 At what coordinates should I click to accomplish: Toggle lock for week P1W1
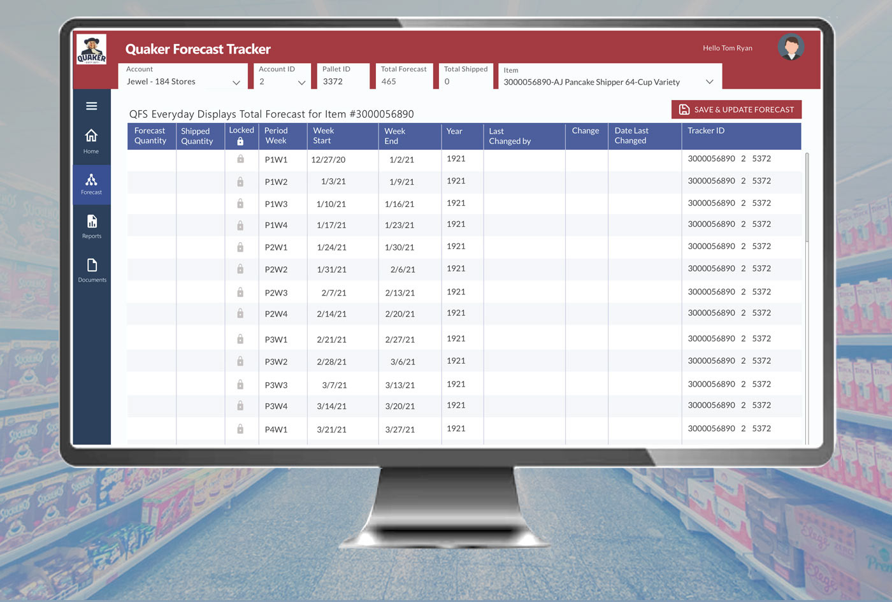pos(240,159)
